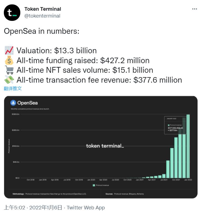
Task: Click the tweet timestamp 上午5:02 · 2022年1月6日
Action: click(x=33, y=207)
